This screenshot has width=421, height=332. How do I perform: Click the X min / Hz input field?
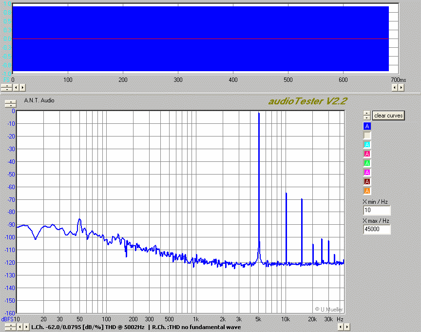[377, 211]
